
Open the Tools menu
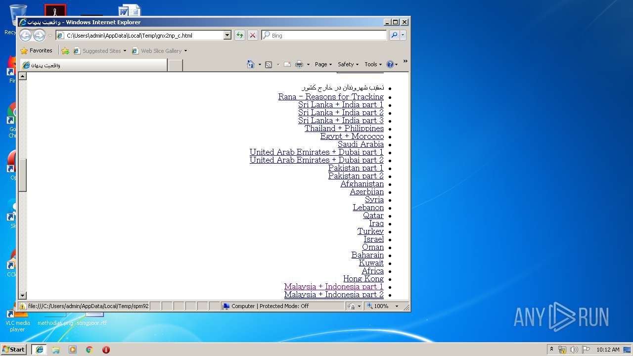tap(373, 64)
